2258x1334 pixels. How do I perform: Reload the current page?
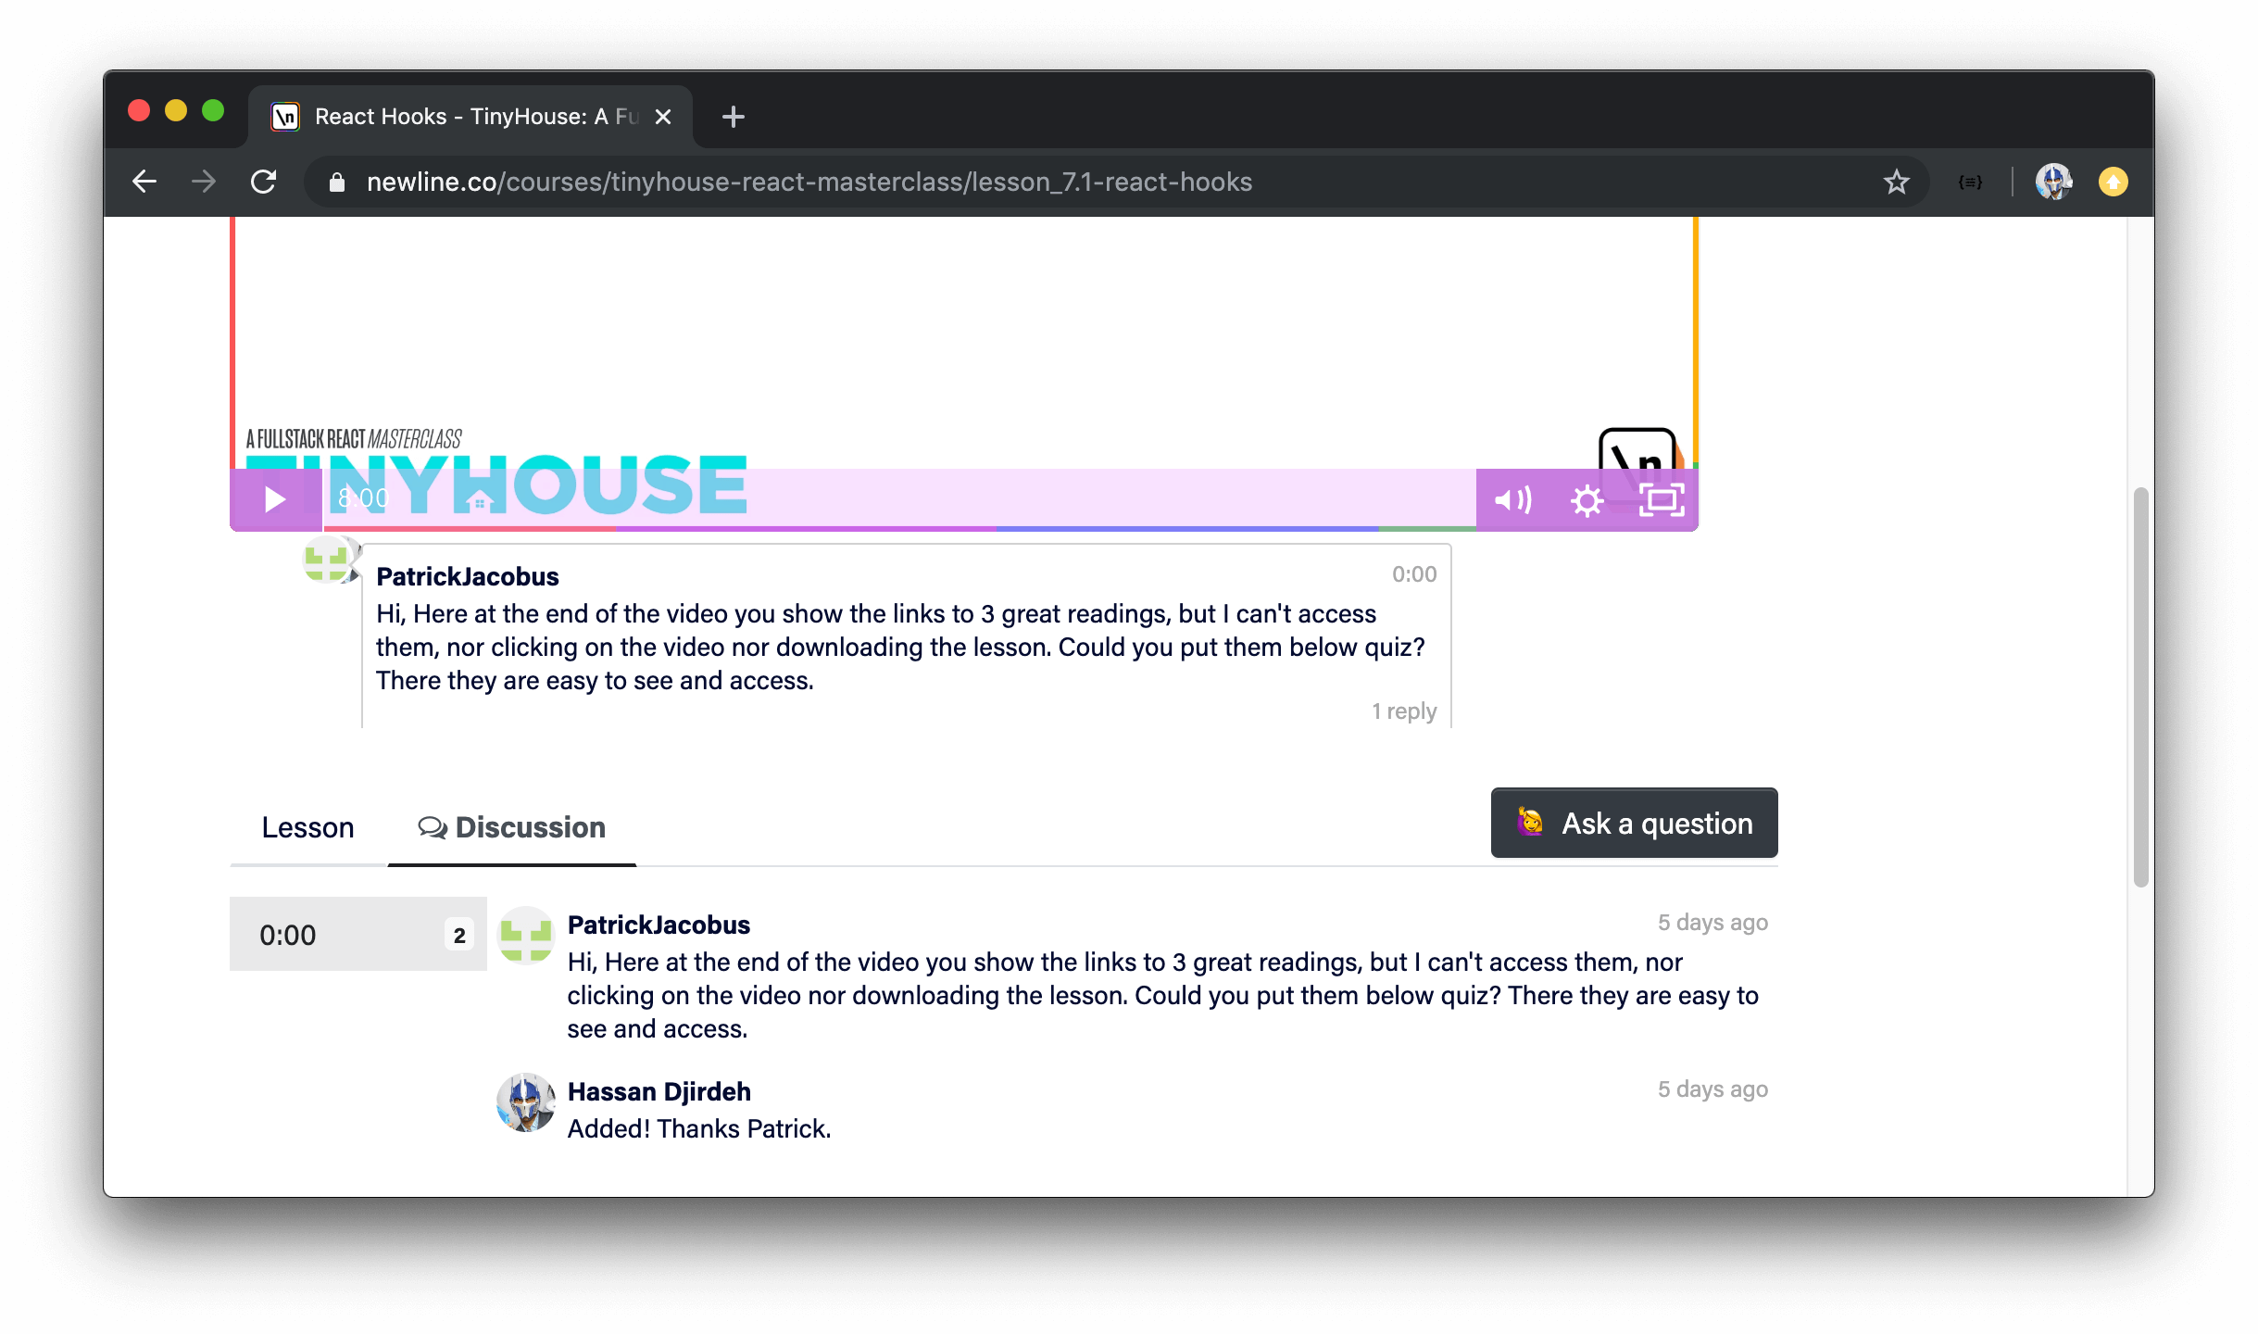coord(264,182)
